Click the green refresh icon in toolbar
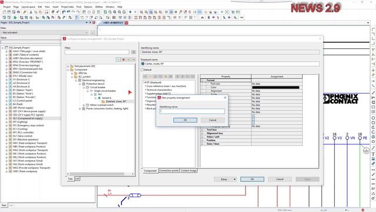This screenshot has height=212, width=376. point(105,12)
